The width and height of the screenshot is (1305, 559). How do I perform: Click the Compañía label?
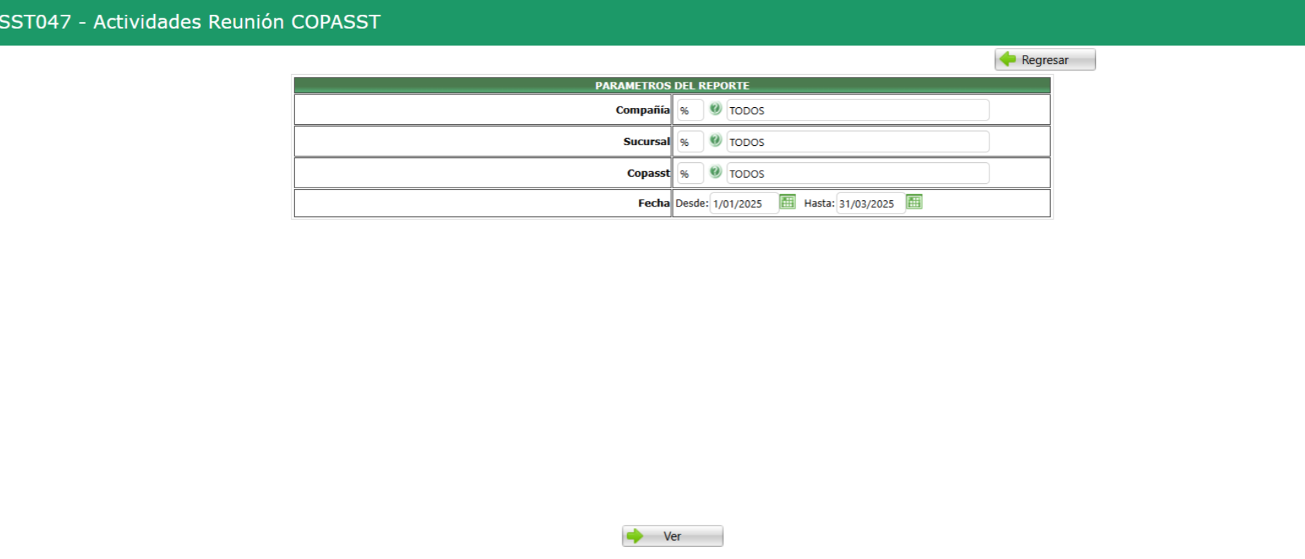pos(642,110)
